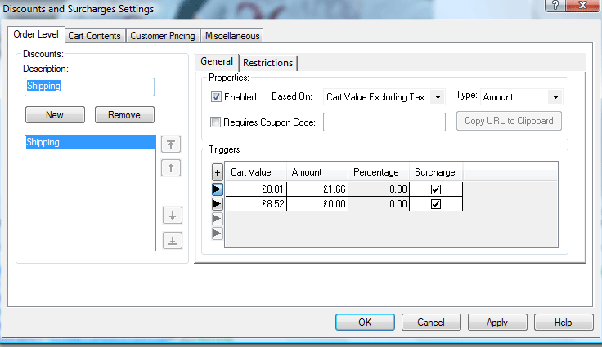Viewport: 602px width, 347px height.
Task: Move discount to bottom of list
Action: click(x=172, y=241)
